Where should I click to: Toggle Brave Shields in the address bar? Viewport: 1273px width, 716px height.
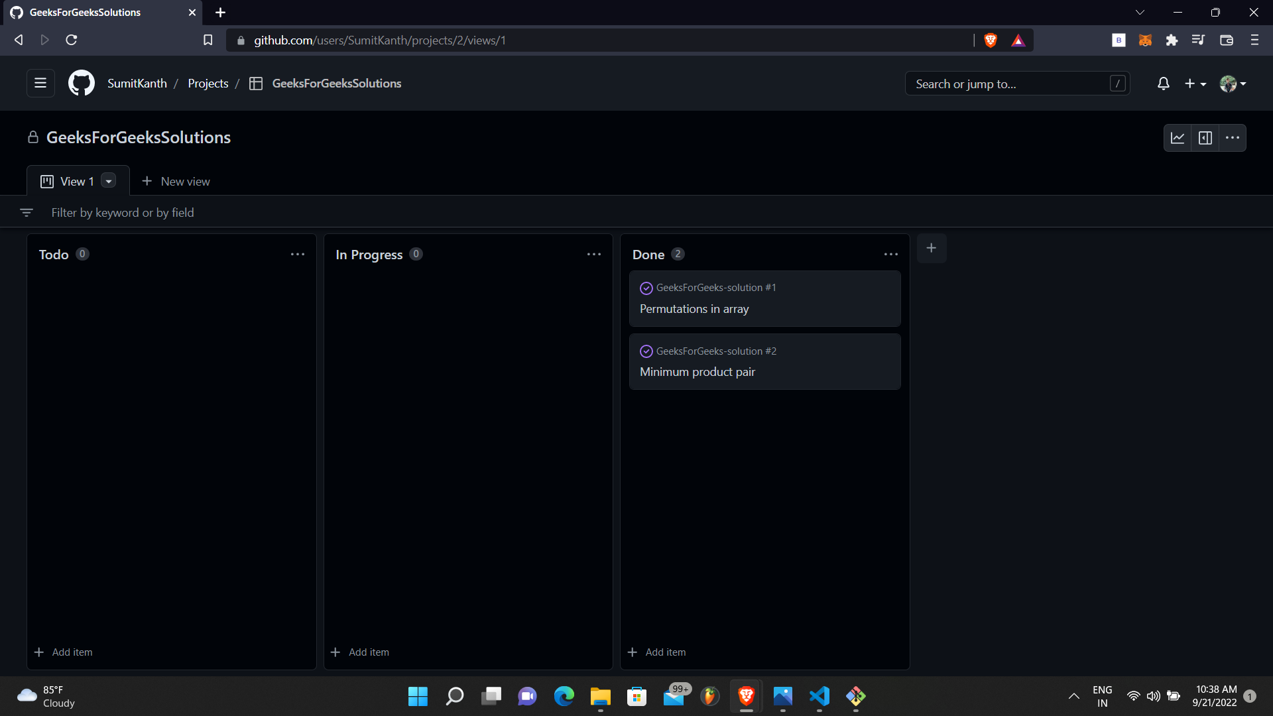(990, 40)
